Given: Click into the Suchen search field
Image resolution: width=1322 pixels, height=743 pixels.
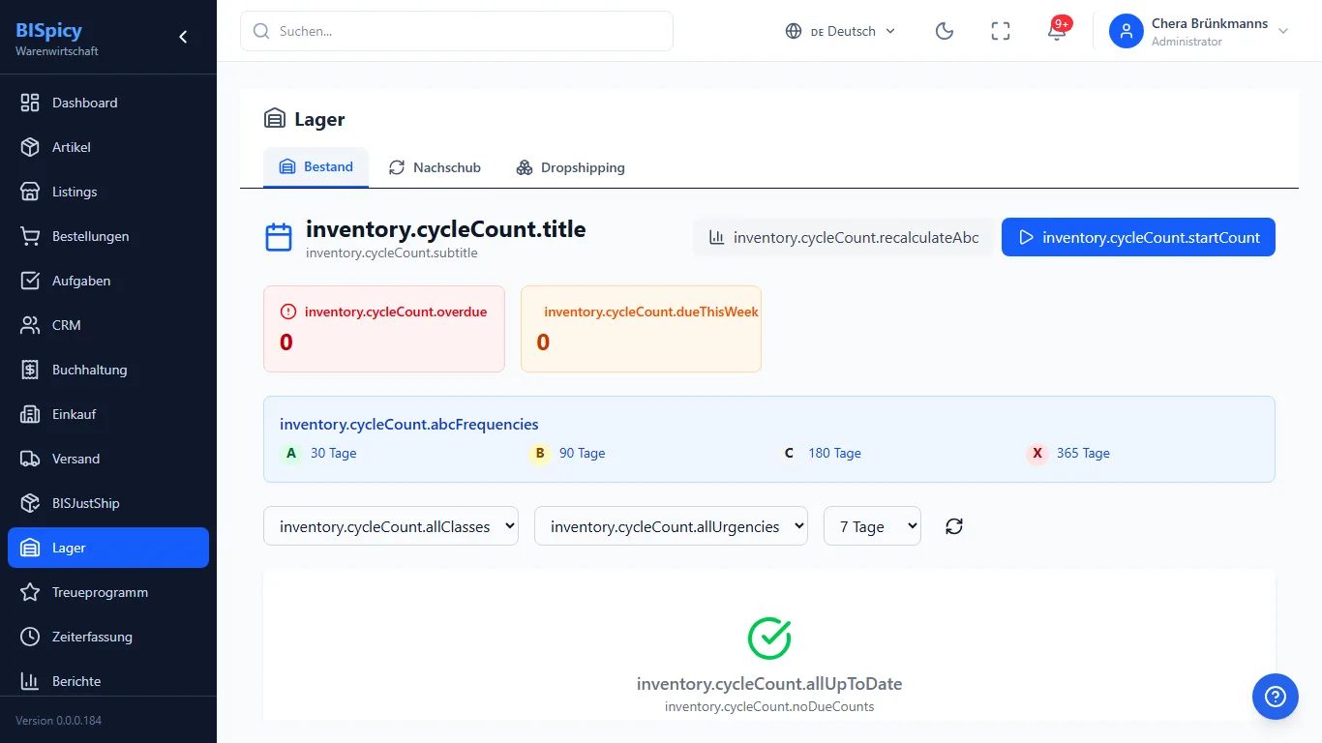Looking at the screenshot, I should pyautogui.click(x=457, y=31).
